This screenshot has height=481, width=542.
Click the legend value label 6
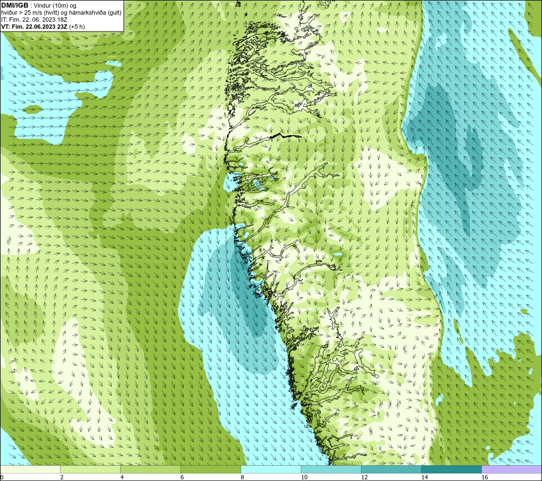click(182, 477)
